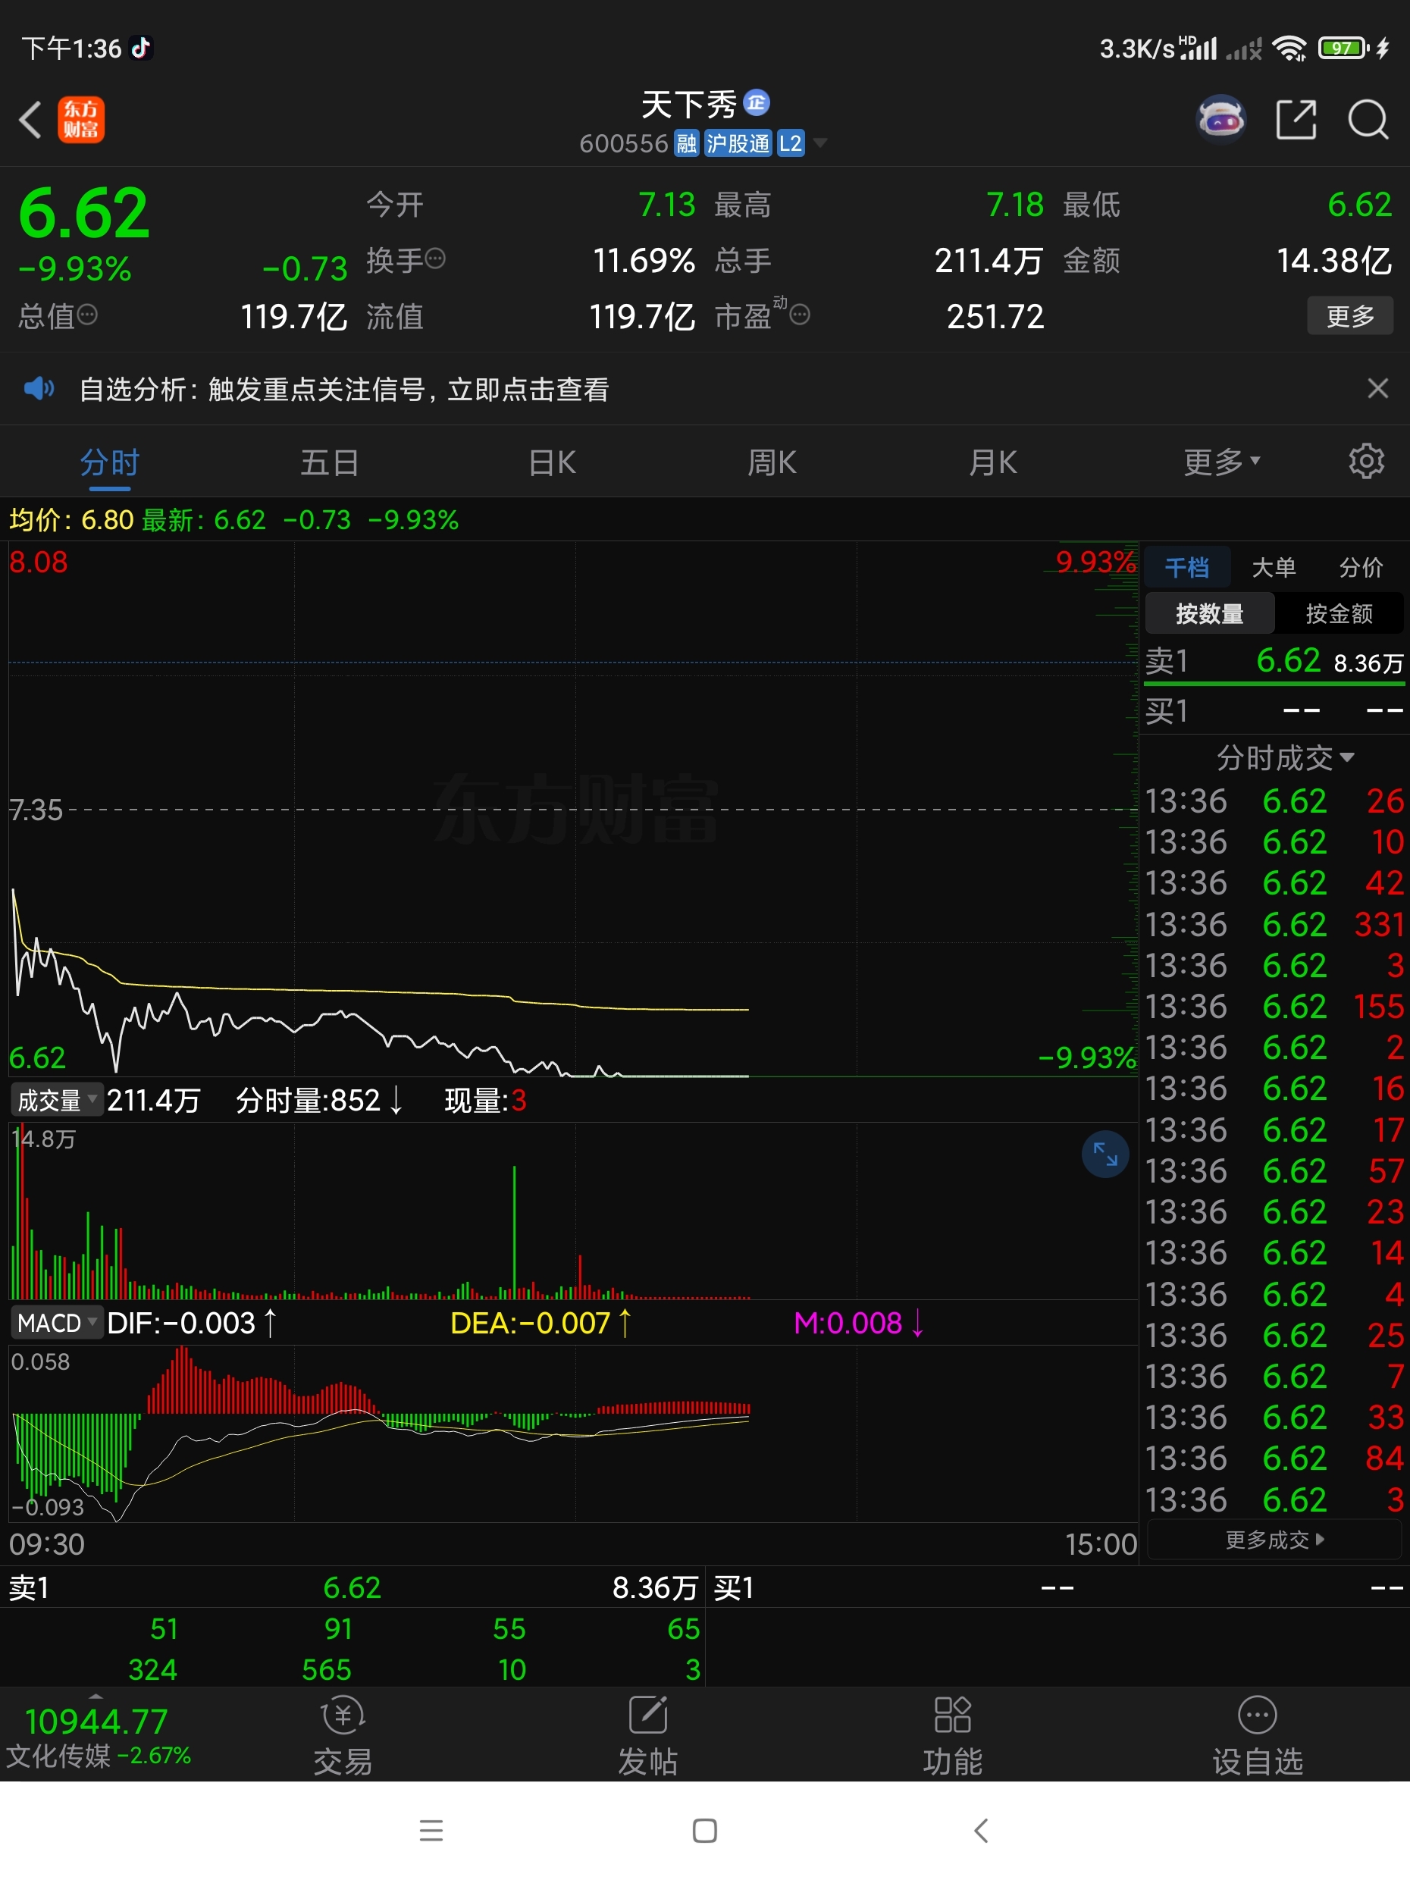Open the MACD indicator dropdown
Screen dimensions: 1410x1880
[x=57, y=1323]
